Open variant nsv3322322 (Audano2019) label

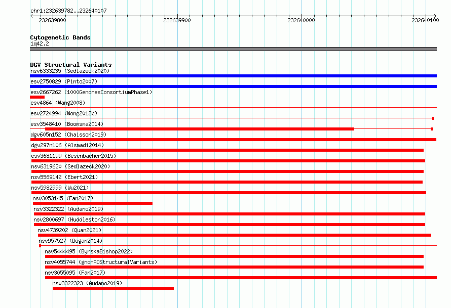[x=68, y=209]
